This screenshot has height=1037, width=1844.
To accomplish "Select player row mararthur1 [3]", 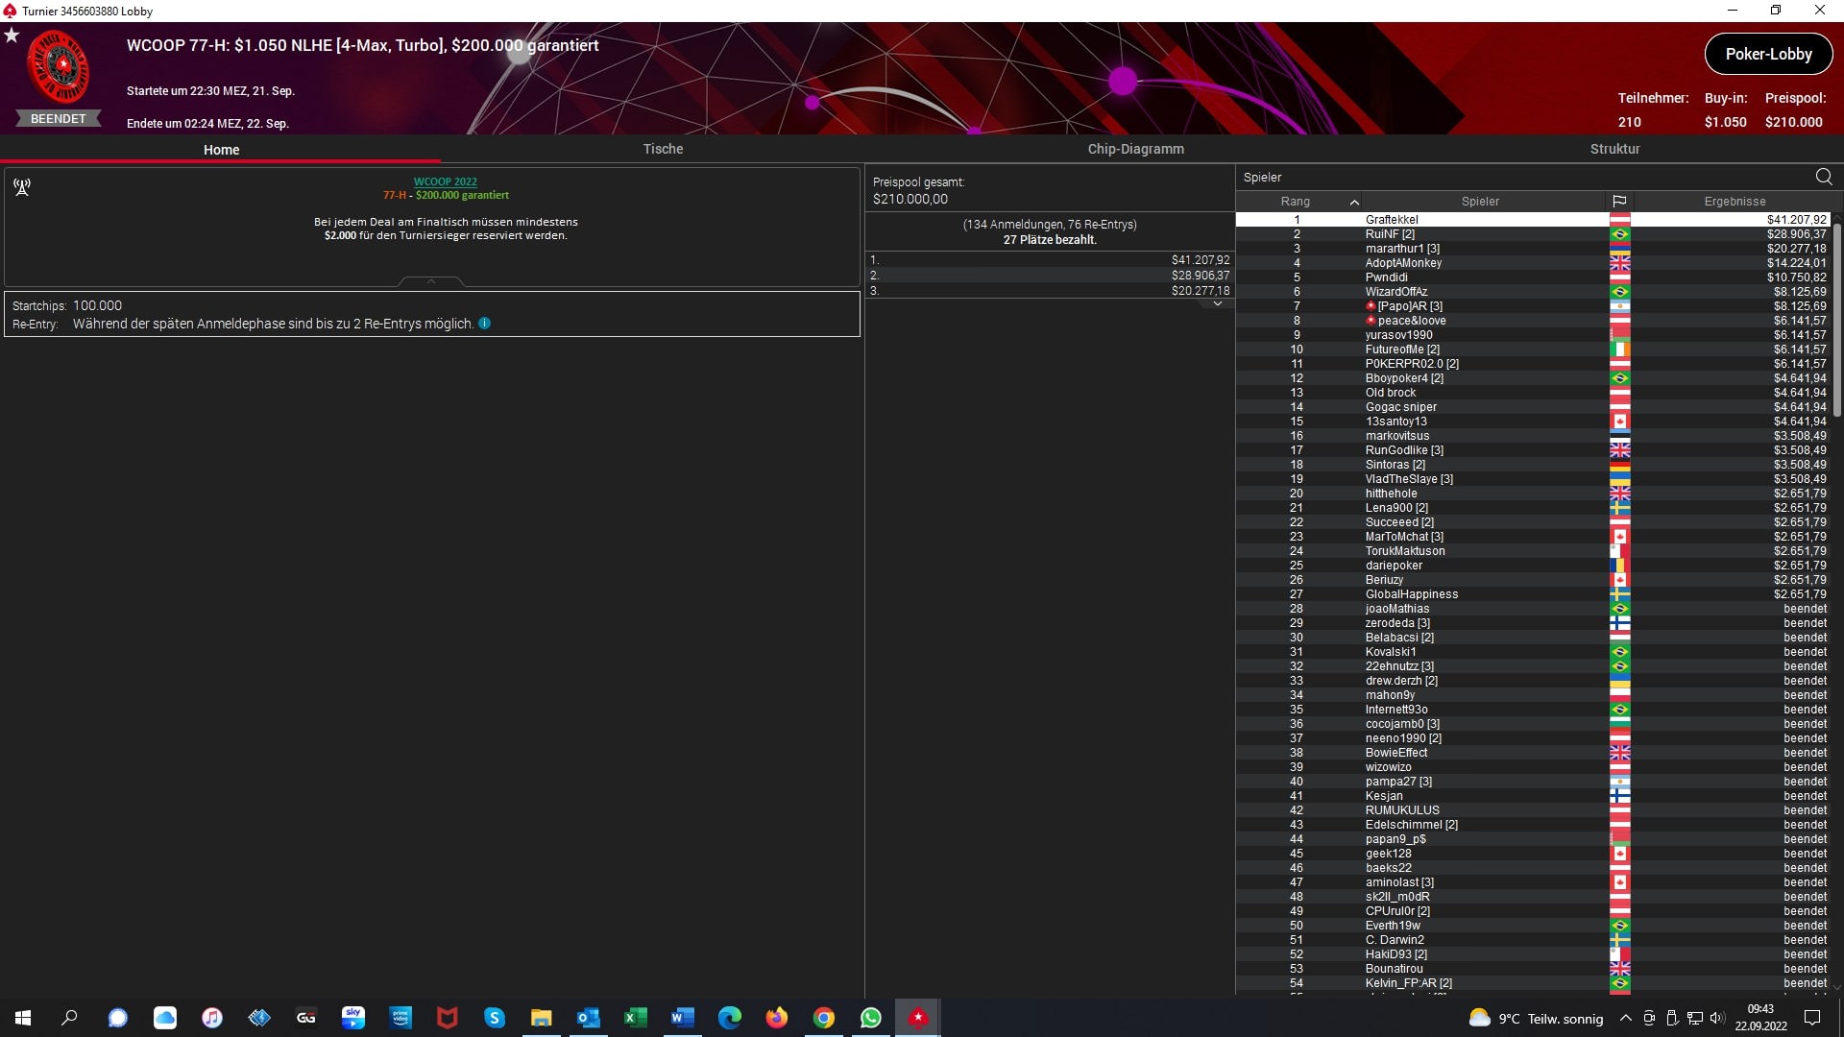I will (1533, 249).
